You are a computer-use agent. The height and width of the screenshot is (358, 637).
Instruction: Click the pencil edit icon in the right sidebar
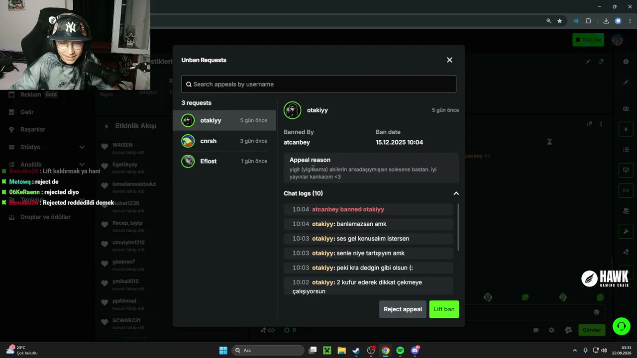pos(626,83)
